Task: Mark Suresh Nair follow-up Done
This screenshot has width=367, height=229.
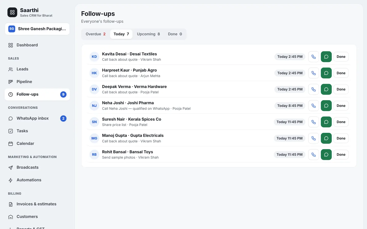Action: click(341, 122)
